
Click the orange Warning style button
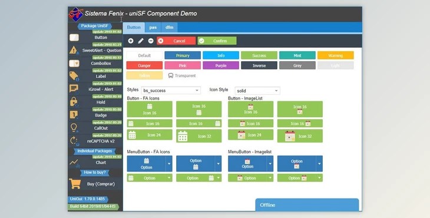click(x=336, y=55)
